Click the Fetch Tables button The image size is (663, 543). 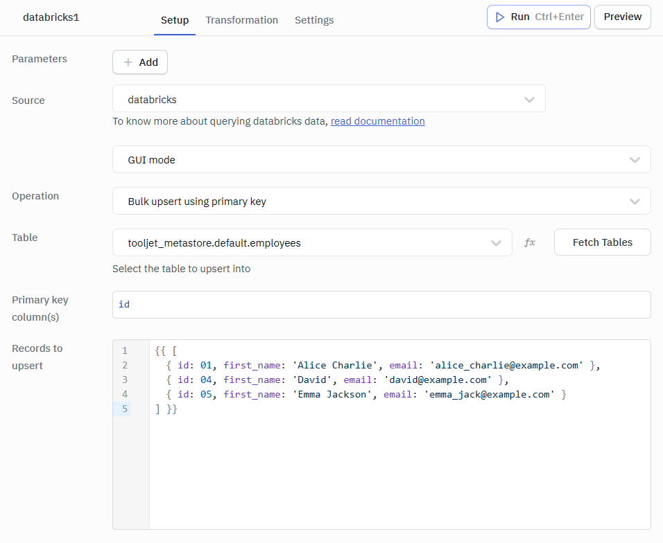[603, 242]
